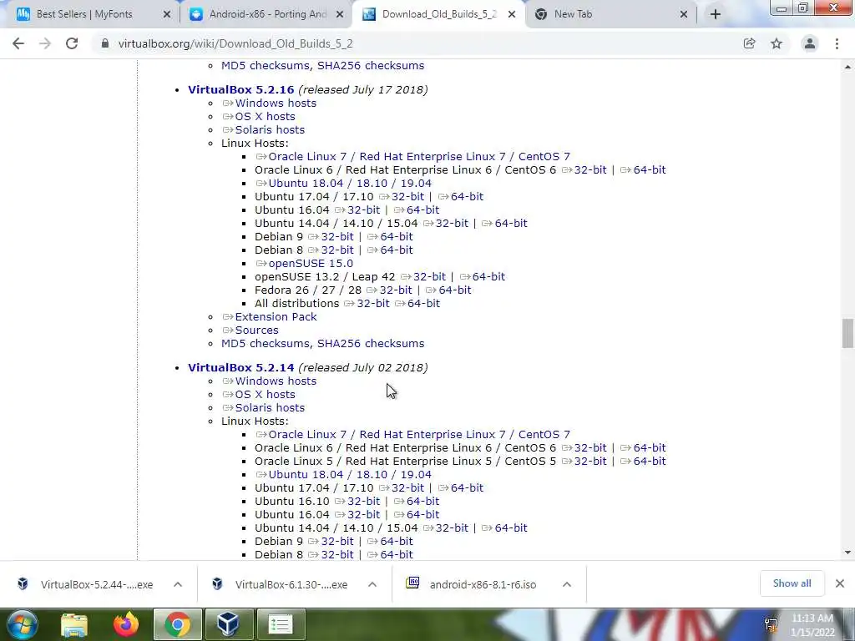Click the Chrome taskbar icon
Image resolution: width=855 pixels, height=641 pixels.
click(x=178, y=624)
